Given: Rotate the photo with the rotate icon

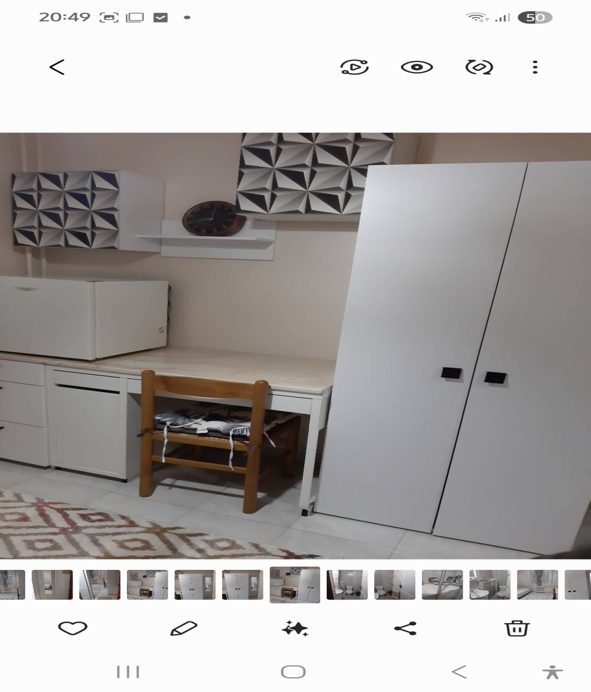Looking at the screenshot, I should coord(479,67).
